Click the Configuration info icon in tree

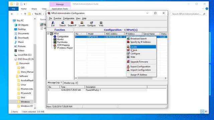[55, 36]
